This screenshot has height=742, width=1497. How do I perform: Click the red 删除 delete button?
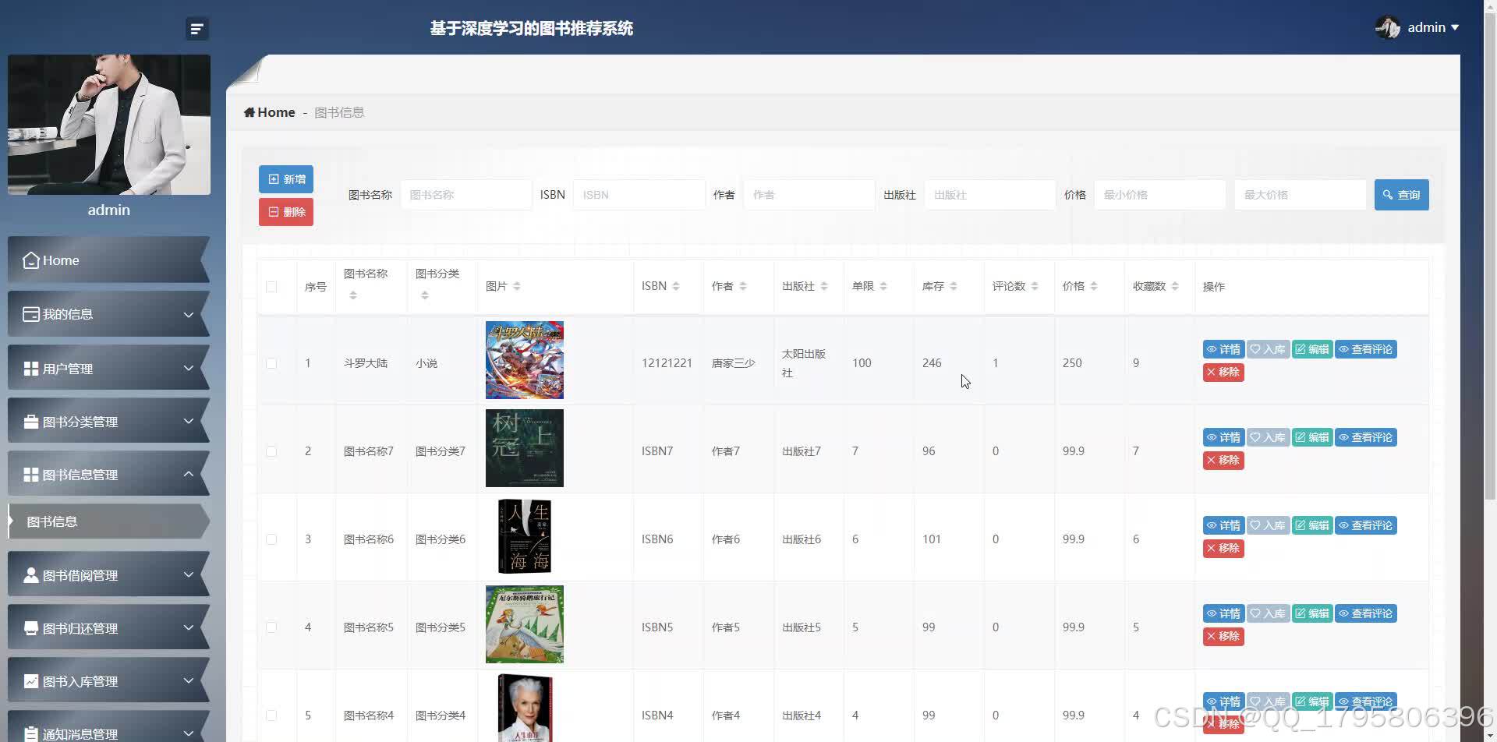click(x=286, y=212)
